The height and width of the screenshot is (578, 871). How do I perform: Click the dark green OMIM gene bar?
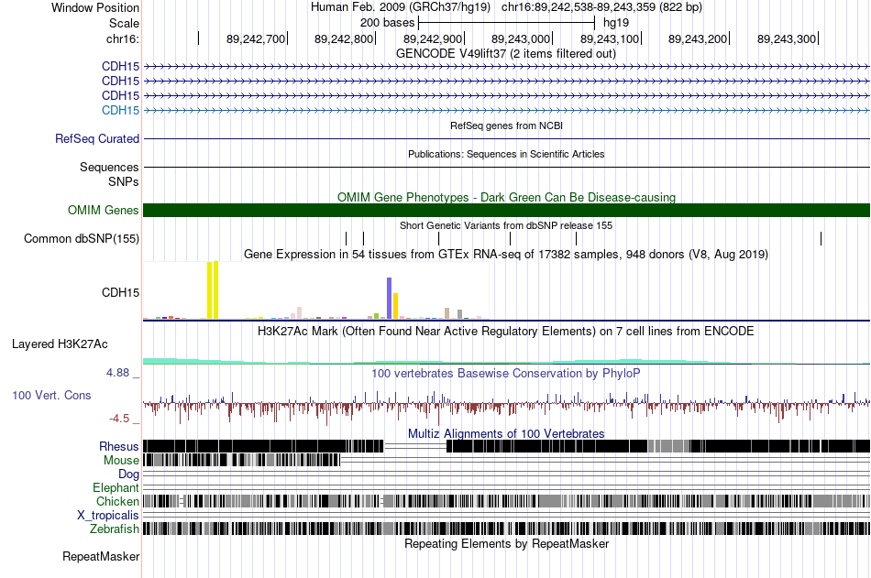click(x=506, y=210)
